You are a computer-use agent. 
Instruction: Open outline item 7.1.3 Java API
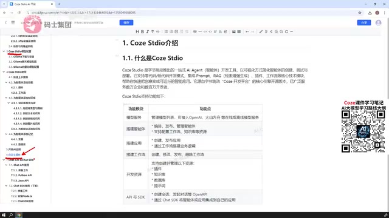[x=20, y=180]
